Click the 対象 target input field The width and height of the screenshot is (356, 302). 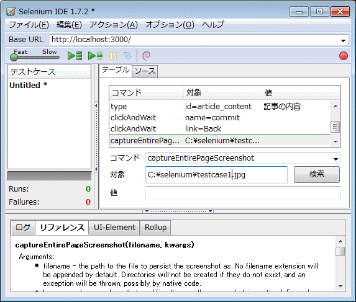click(216, 175)
